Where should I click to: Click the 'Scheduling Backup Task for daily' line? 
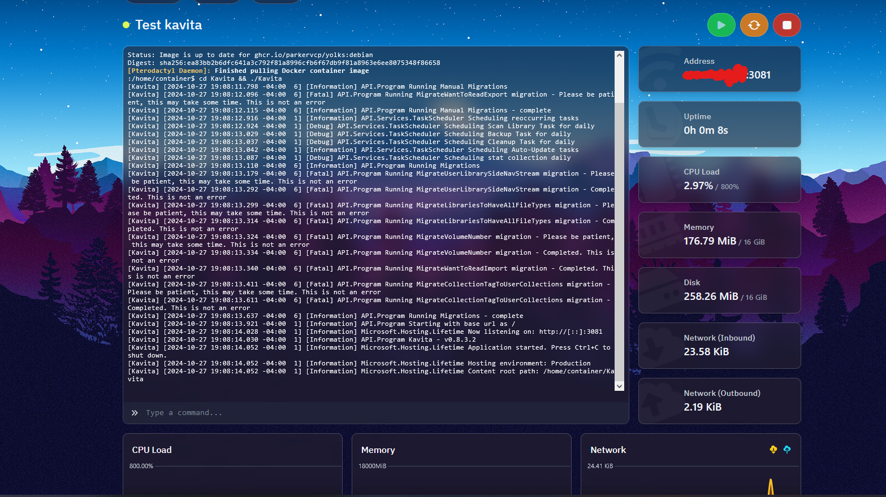349,134
